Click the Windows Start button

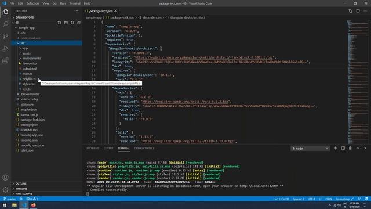(x=5, y=205)
